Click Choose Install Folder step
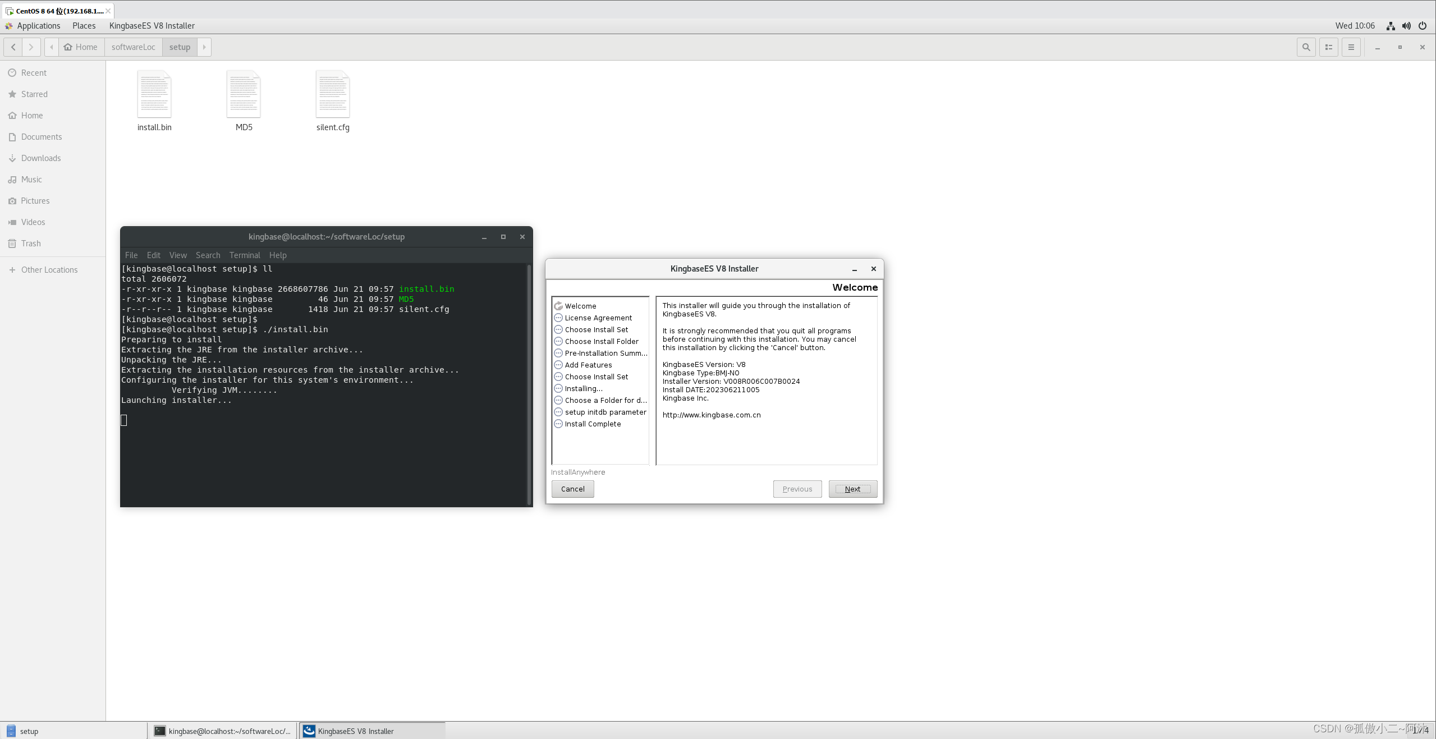Image resolution: width=1436 pixels, height=739 pixels. 602,341
